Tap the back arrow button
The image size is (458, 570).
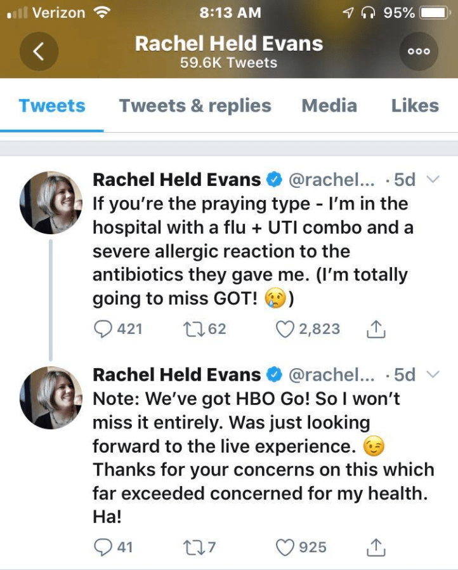tap(39, 51)
